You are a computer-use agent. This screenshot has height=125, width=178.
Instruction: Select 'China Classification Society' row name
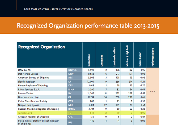click(x=32, y=101)
